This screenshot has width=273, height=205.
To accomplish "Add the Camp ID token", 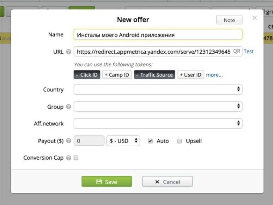I will (x=117, y=75).
